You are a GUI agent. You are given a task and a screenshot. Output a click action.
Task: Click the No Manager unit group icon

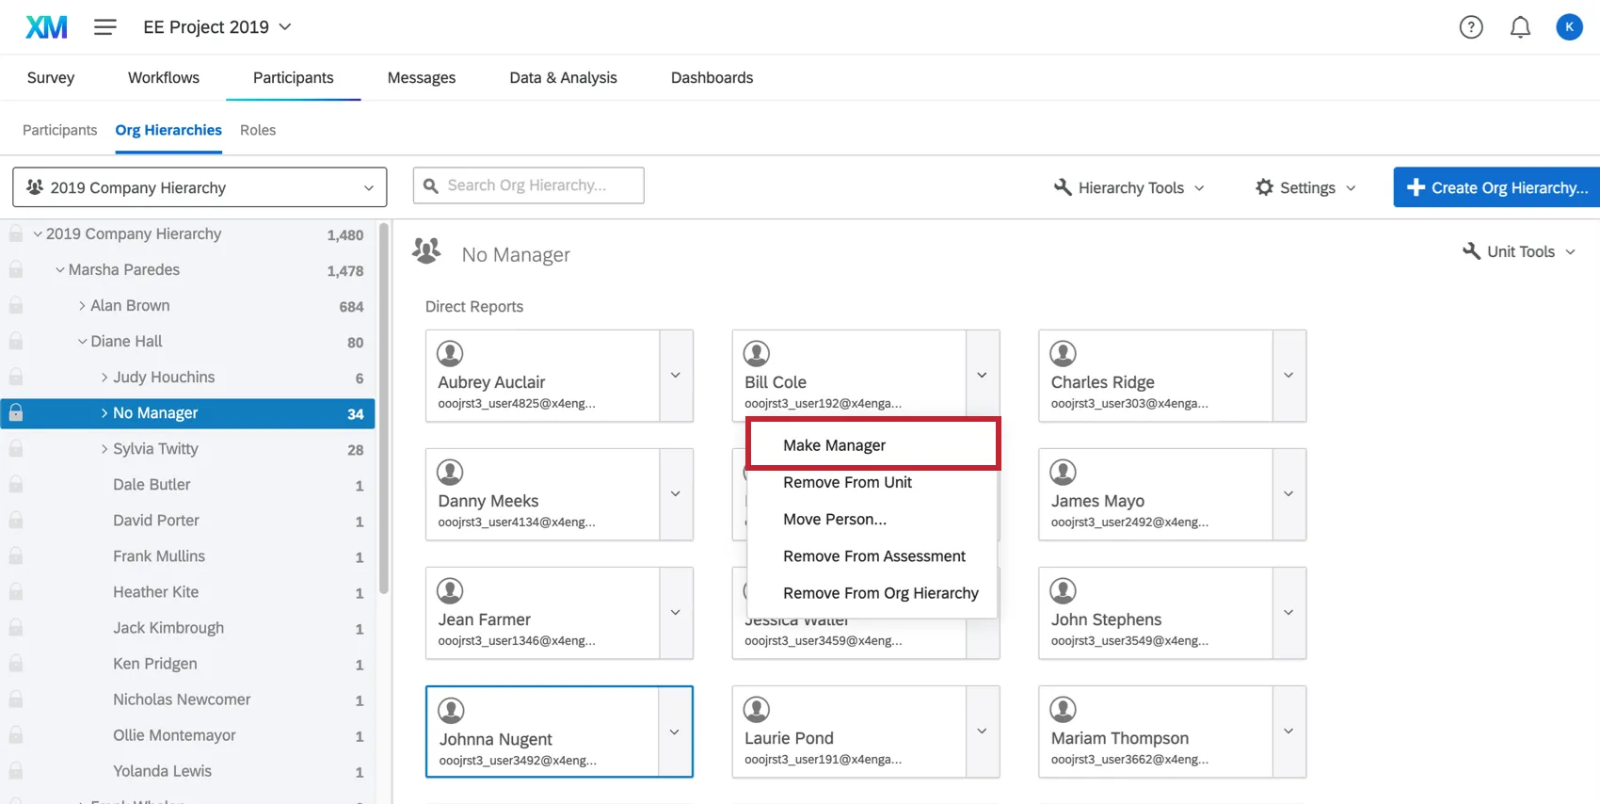click(x=426, y=251)
